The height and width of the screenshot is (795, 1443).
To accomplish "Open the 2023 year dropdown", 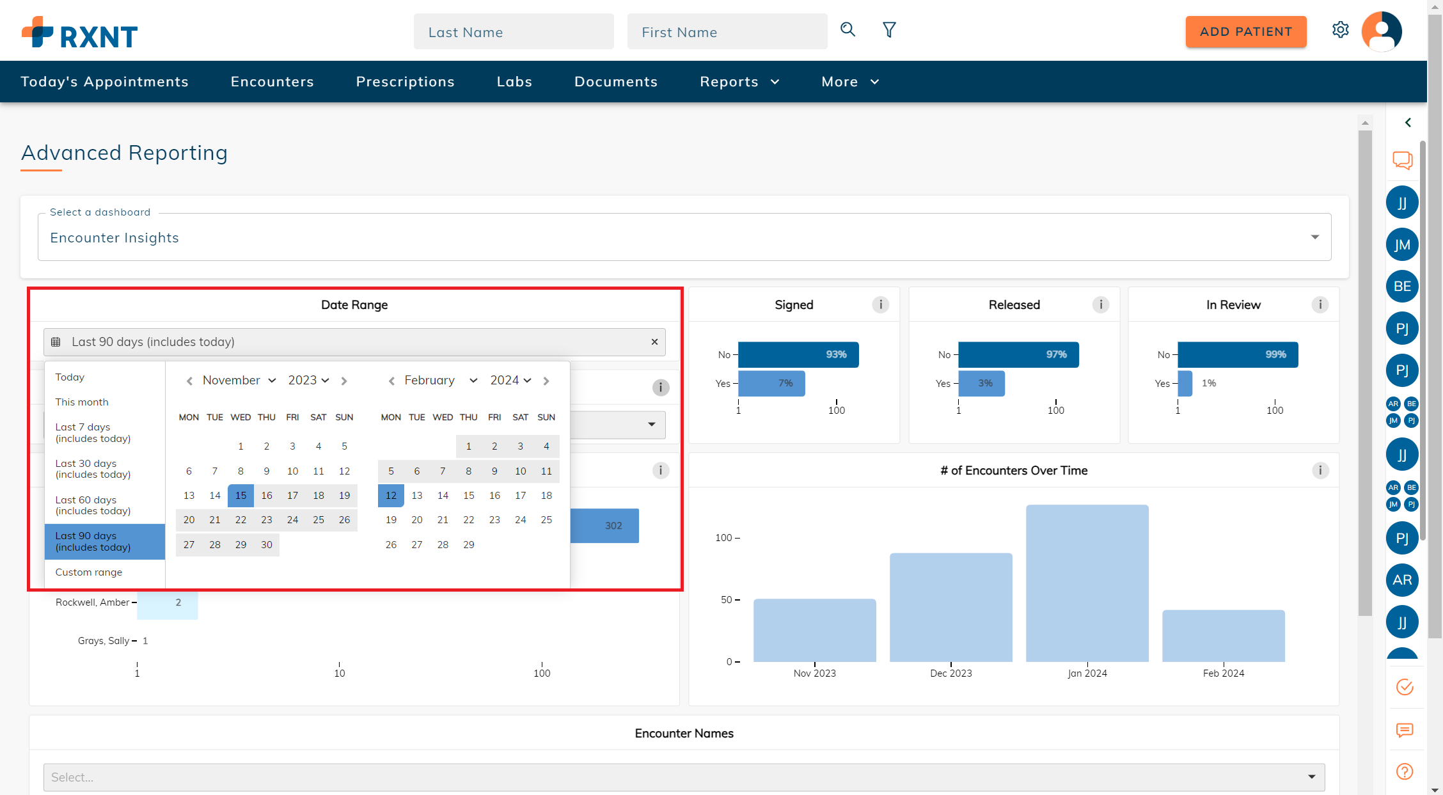I will 308,380.
